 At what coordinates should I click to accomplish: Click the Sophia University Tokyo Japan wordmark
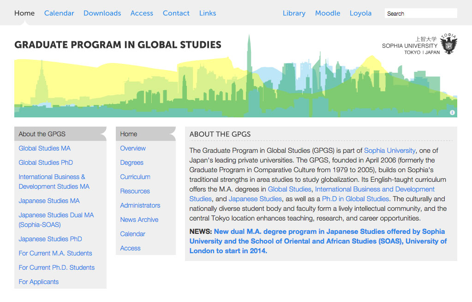(x=411, y=46)
